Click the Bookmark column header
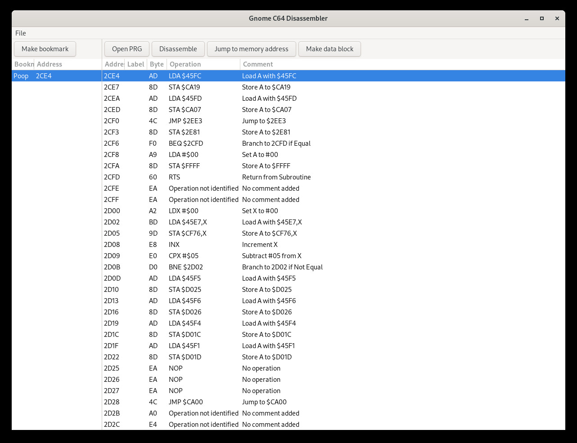Screen dimensions: 577x443 coord(23,64)
